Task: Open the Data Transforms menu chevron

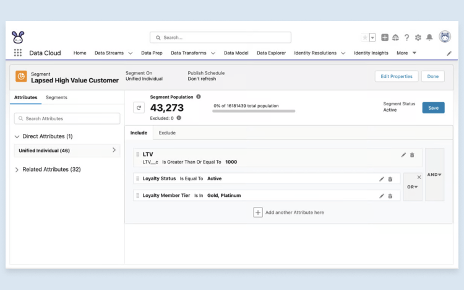Action: point(213,53)
